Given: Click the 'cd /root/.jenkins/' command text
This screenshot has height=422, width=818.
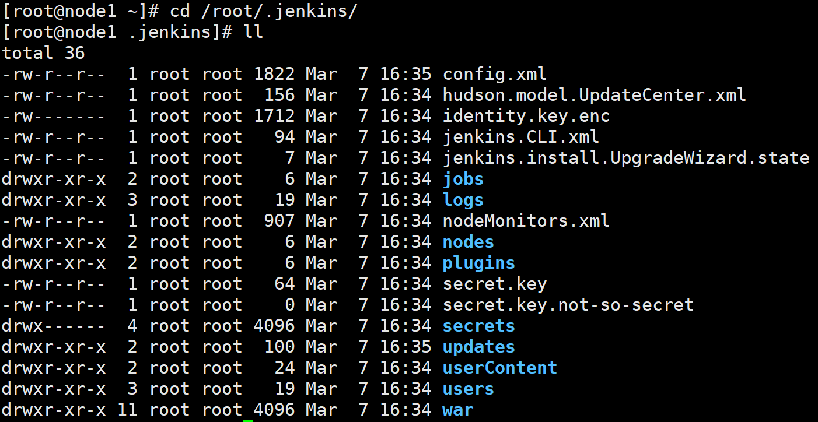Looking at the screenshot, I should [x=264, y=11].
